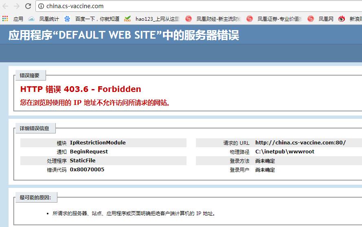This screenshot has height=227, width=362.
Task: Open the hao123_上网从这里 bookmark
Action: pos(158,19)
